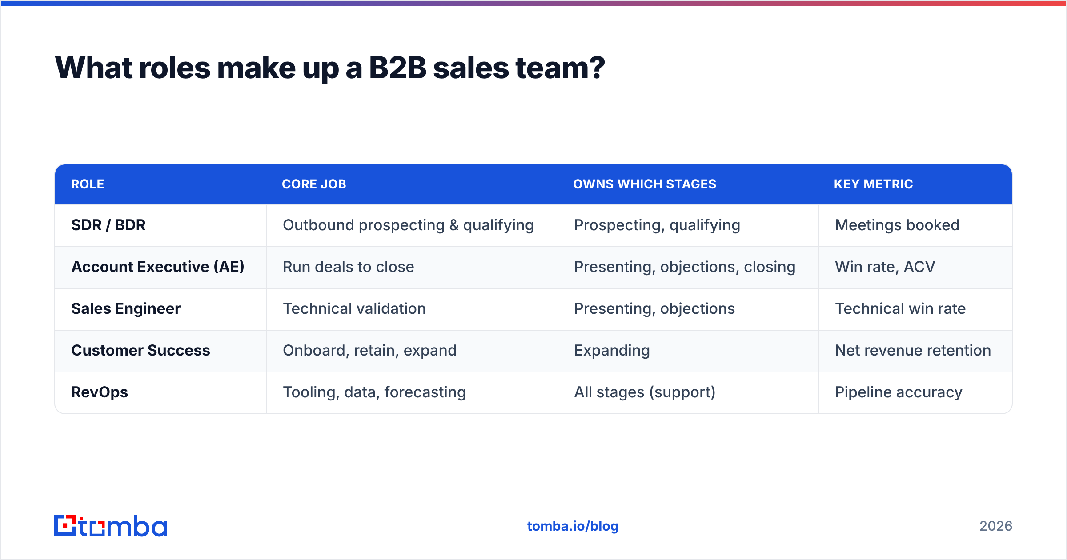Click 'Technical validation' cell
Screen dimensions: 1067x560
(412, 309)
